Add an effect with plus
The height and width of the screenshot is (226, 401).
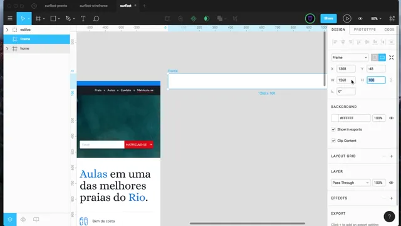(391, 198)
